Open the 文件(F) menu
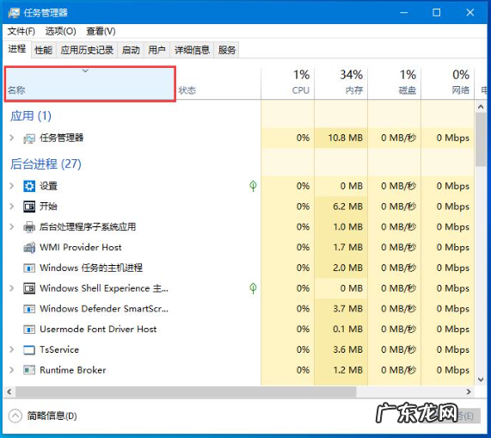The width and height of the screenshot is (491, 438). coord(21,31)
